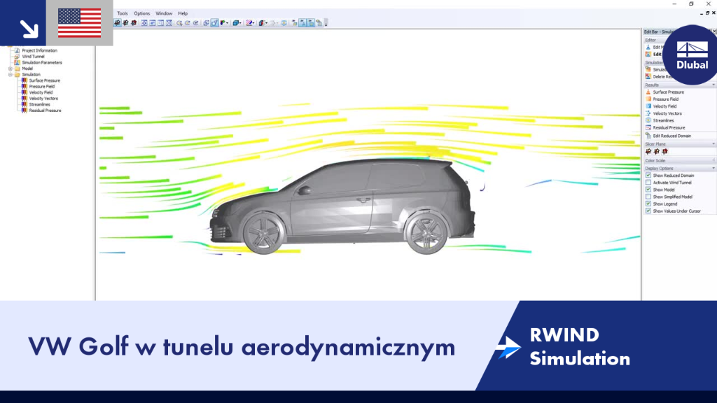This screenshot has height=403, width=717.
Task: Open the Tools menu
Action: (122, 13)
